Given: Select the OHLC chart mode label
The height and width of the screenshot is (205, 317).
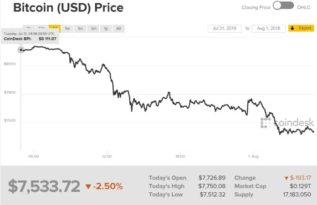Looking at the screenshot, I should [x=304, y=7].
